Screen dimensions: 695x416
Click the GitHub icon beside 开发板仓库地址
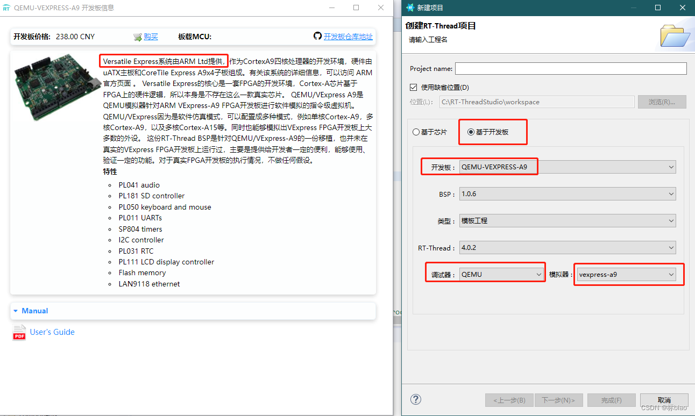point(318,36)
